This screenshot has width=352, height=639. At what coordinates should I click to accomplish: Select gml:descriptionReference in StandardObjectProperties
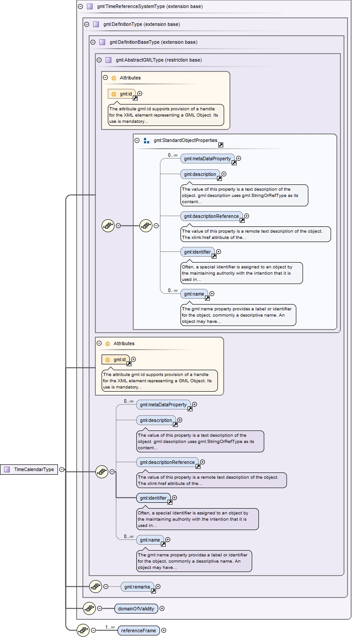click(212, 216)
